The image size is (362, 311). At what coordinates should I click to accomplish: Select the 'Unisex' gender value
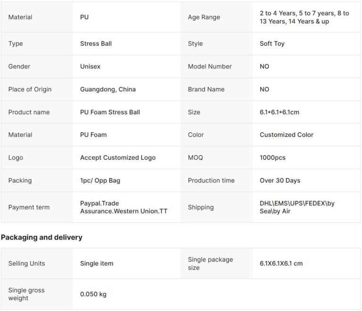(x=90, y=67)
